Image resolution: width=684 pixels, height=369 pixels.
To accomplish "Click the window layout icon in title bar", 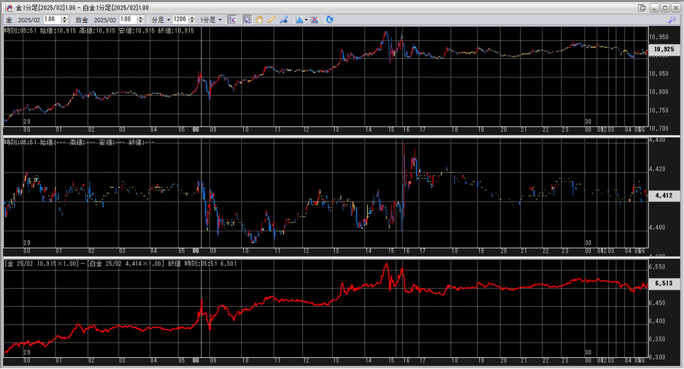I will click(641, 7).
